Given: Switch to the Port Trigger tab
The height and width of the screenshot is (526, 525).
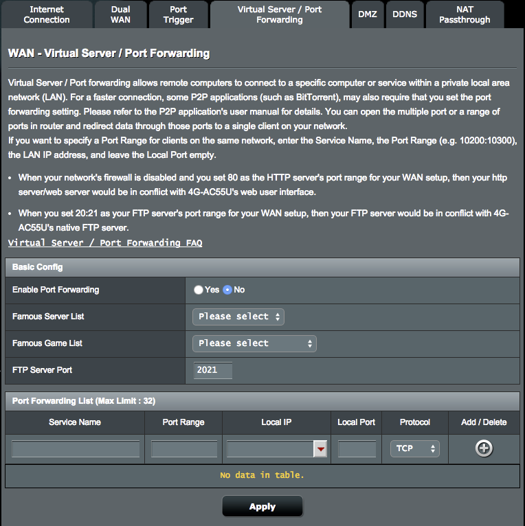Looking at the screenshot, I should click(x=178, y=14).
